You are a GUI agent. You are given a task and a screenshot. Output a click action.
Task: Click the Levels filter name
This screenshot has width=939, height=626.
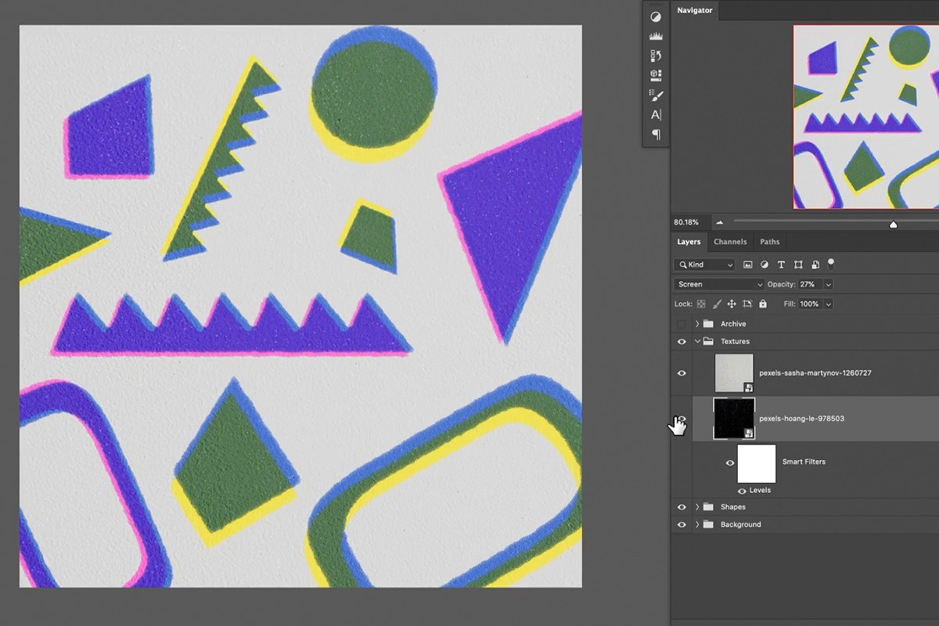tap(760, 491)
